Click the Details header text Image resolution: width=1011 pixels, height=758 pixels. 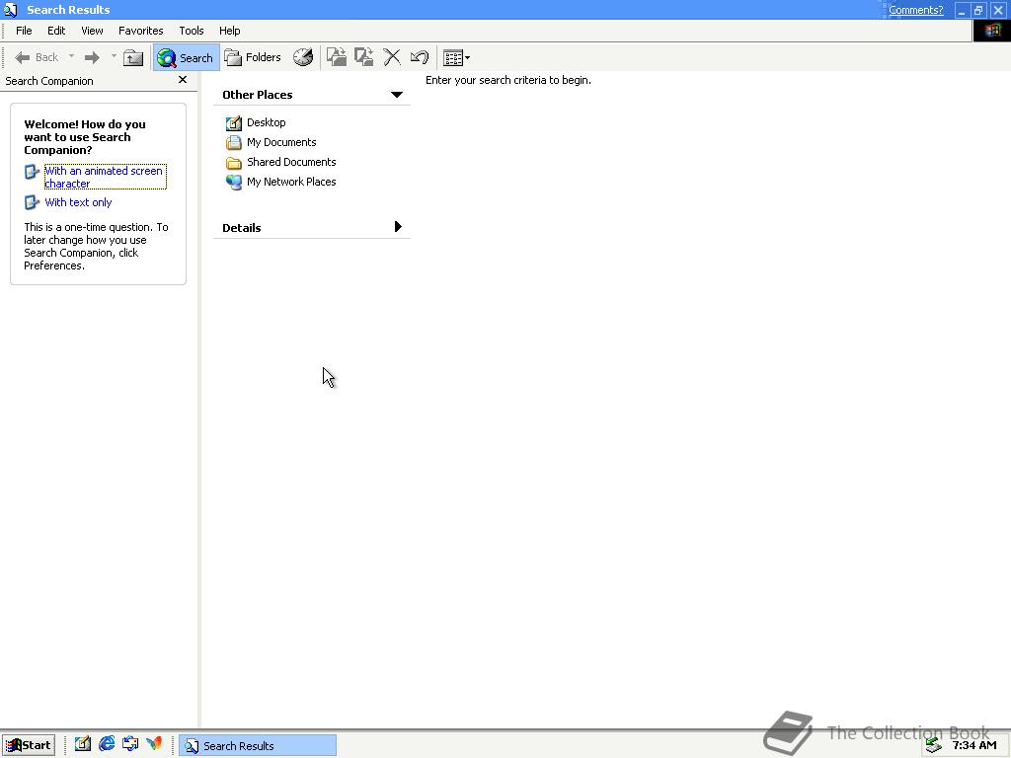(x=241, y=228)
